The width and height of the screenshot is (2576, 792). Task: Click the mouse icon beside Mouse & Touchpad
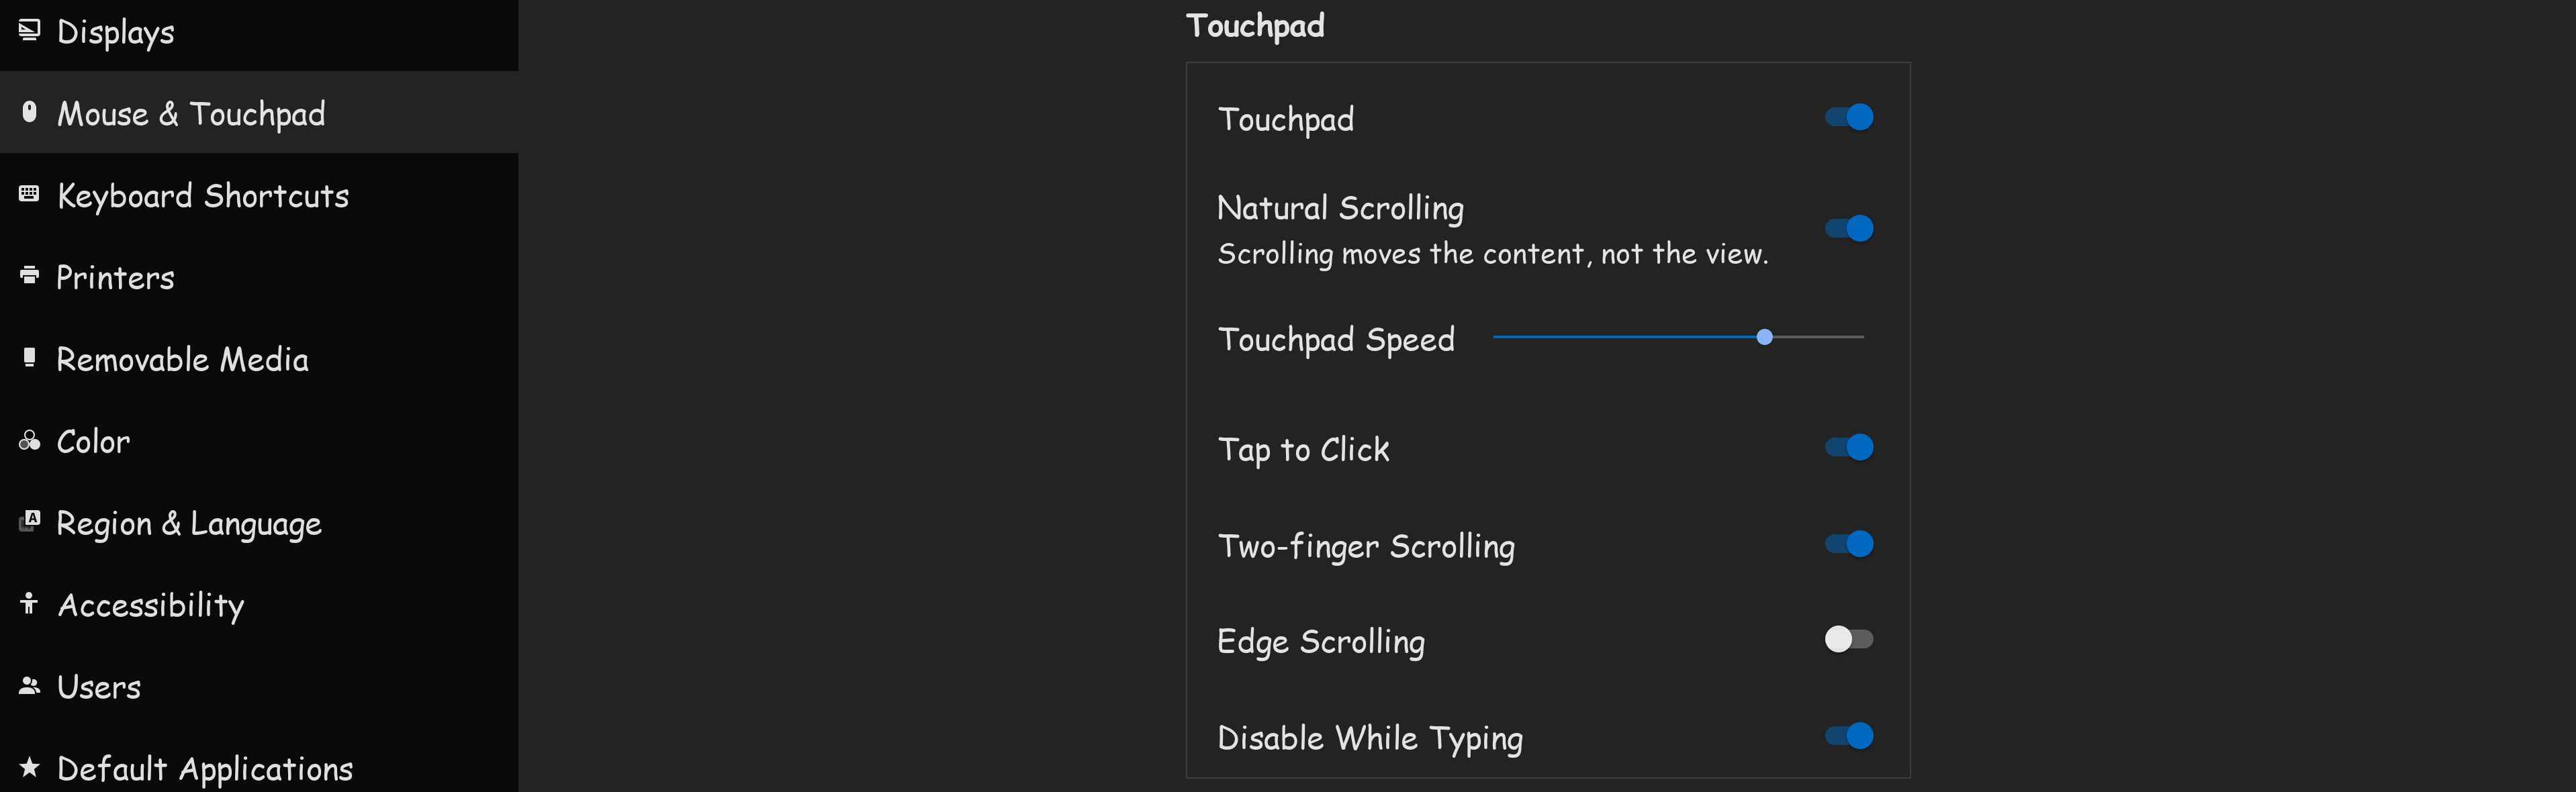tap(29, 112)
